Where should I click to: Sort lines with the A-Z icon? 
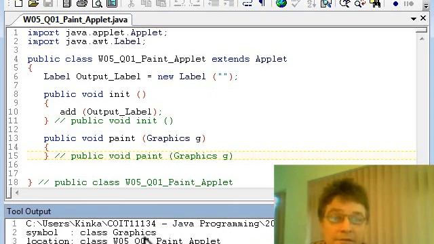[311, 3]
